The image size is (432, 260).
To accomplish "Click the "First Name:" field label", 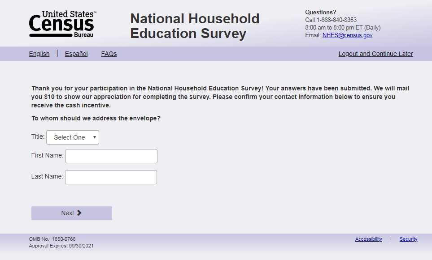I will click(x=47, y=156).
